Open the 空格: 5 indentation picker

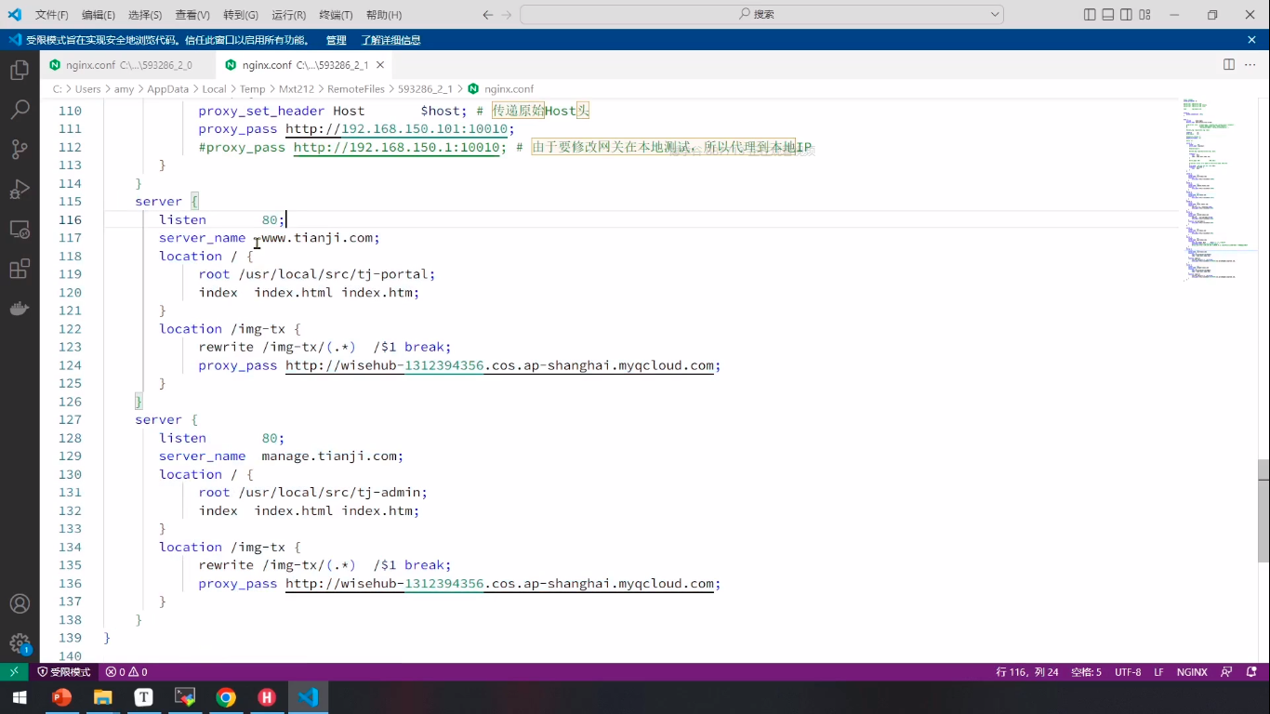point(1086,672)
